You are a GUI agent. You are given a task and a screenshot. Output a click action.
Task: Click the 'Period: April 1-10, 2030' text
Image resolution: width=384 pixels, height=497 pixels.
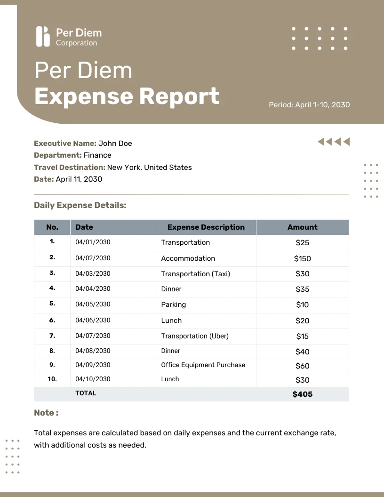[x=309, y=105]
